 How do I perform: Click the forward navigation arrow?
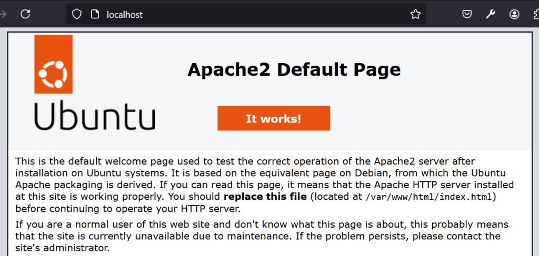(x=3, y=14)
